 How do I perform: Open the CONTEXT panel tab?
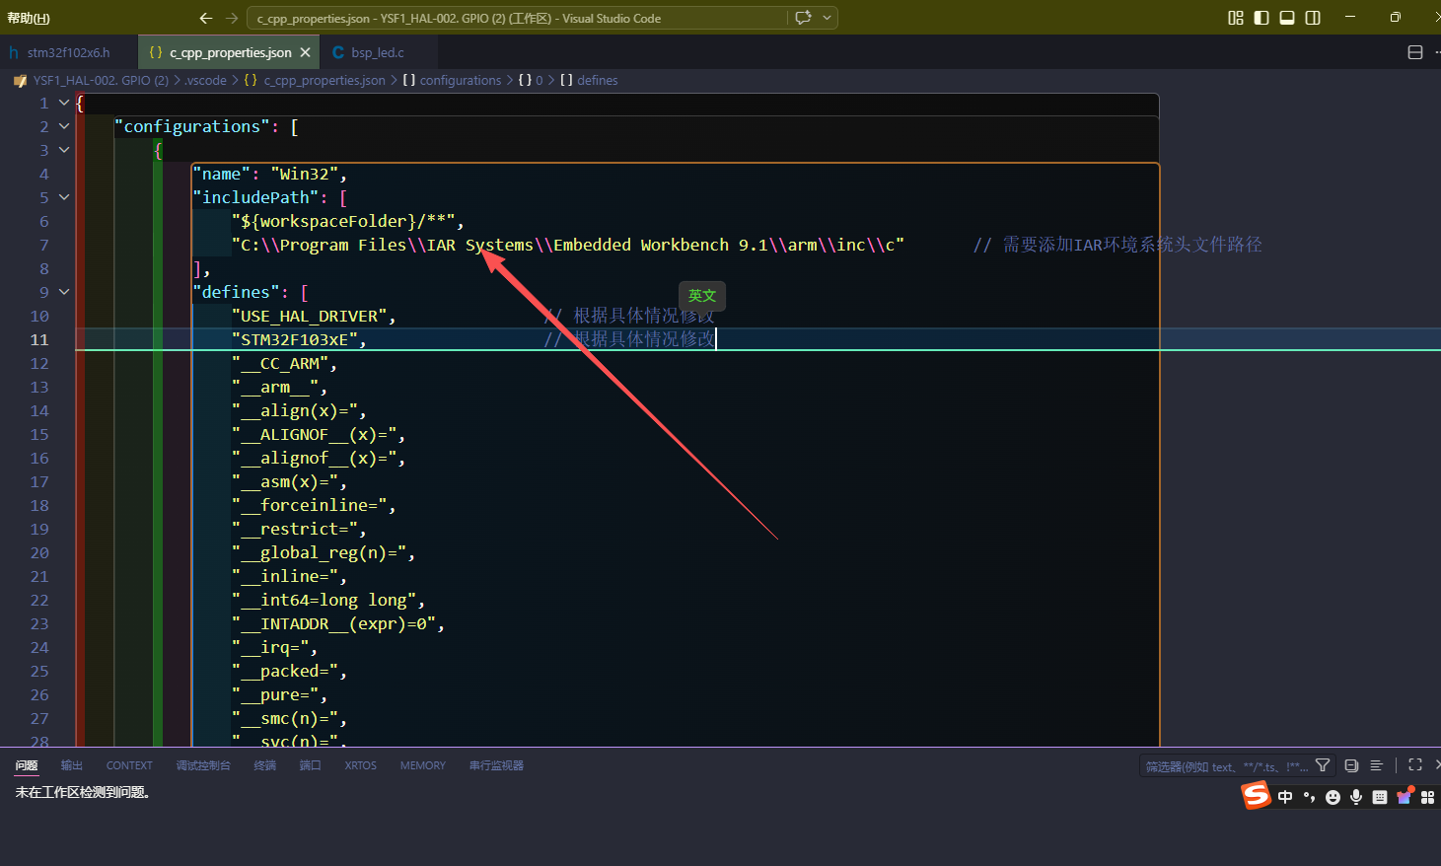click(x=129, y=765)
